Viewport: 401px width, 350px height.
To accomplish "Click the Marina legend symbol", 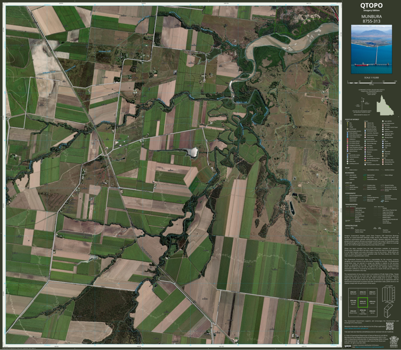I will click(x=382, y=201).
